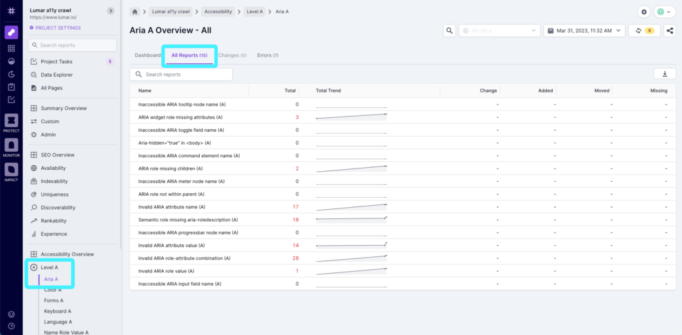This screenshot has height=335, width=682.
Task: Open SEO Overview in sidebar
Action: (57, 155)
